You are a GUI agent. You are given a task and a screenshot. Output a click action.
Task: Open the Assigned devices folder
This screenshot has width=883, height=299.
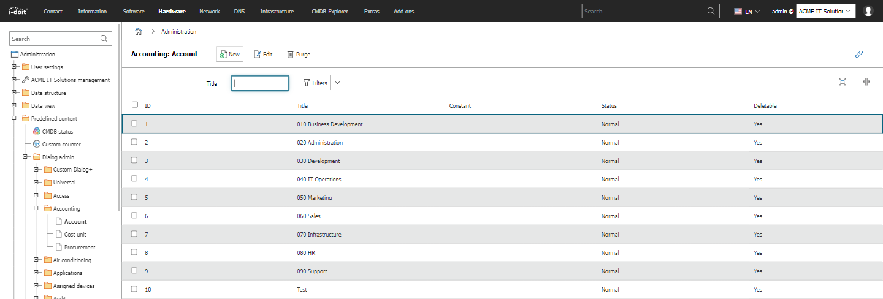[74, 286]
